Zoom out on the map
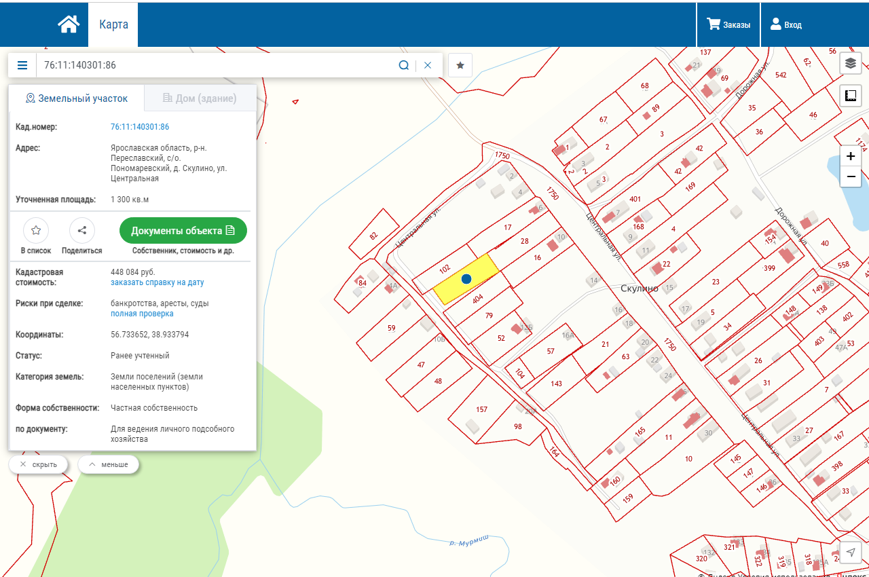 tap(851, 177)
